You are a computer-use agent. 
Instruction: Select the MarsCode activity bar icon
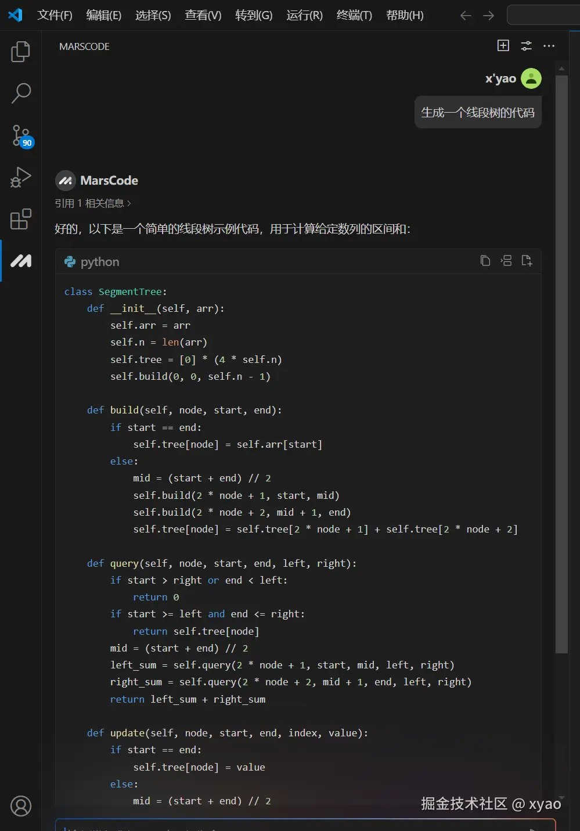click(21, 261)
